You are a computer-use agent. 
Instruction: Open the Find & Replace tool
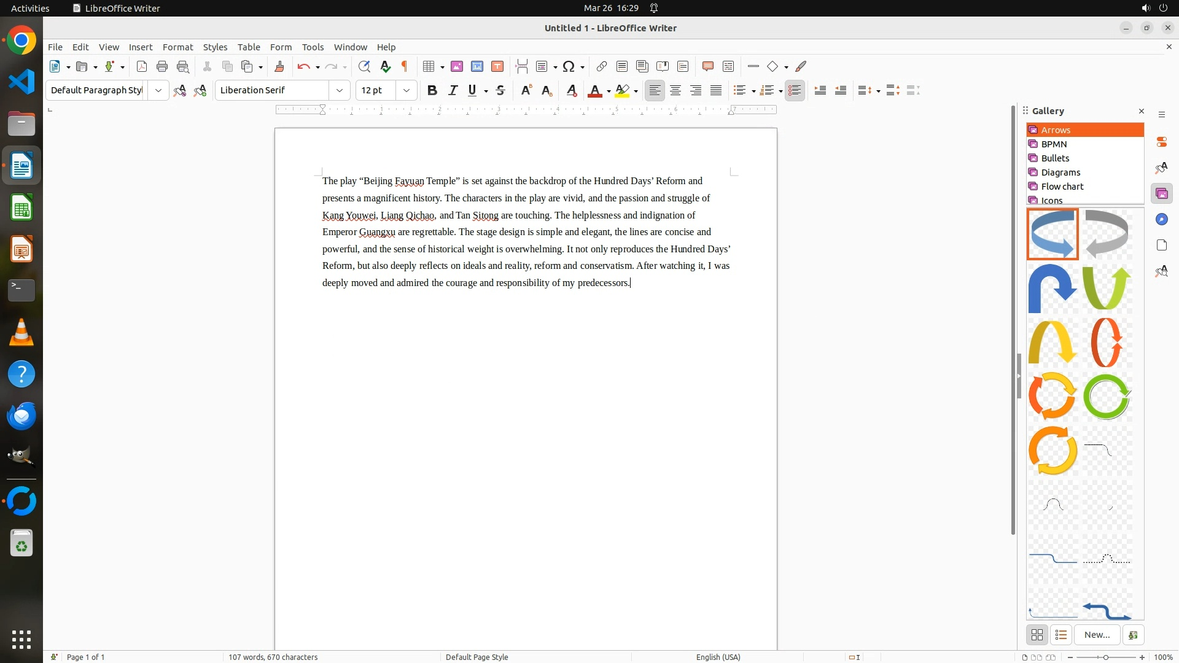click(364, 66)
